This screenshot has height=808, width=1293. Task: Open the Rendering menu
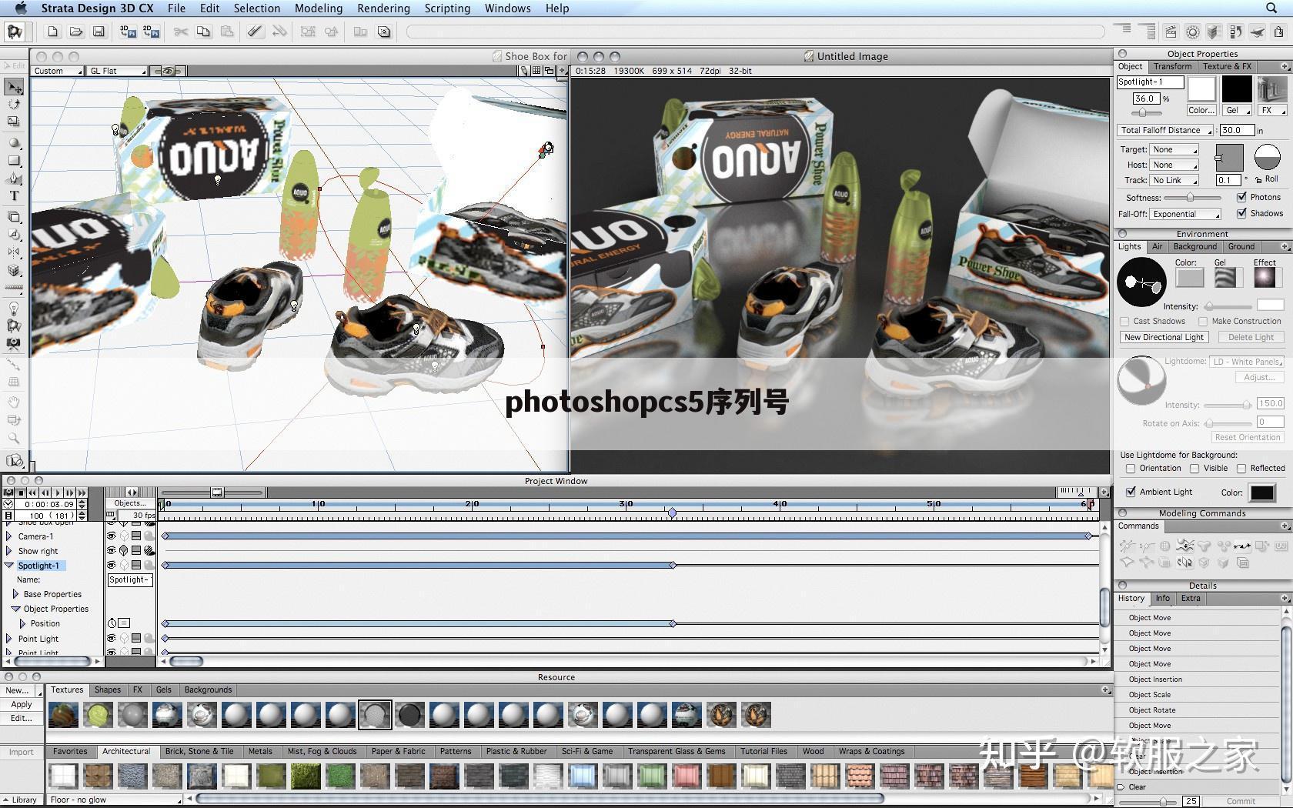coord(383,8)
